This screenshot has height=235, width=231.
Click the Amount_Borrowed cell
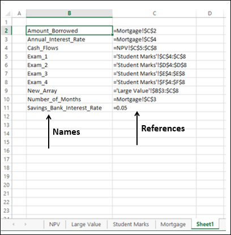pyautogui.click(x=69, y=31)
